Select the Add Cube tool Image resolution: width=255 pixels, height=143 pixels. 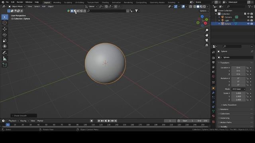(5, 65)
